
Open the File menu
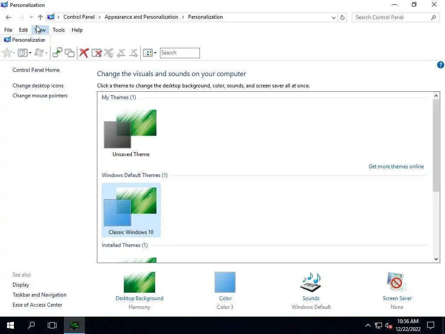[x=8, y=30]
